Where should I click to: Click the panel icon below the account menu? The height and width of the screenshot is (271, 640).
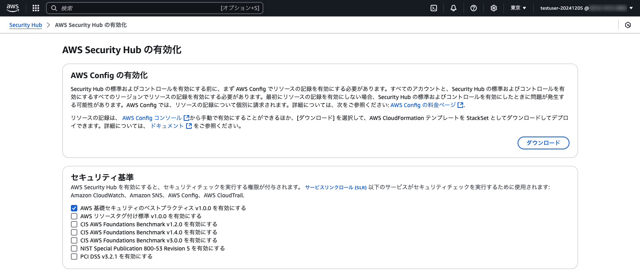628,25
